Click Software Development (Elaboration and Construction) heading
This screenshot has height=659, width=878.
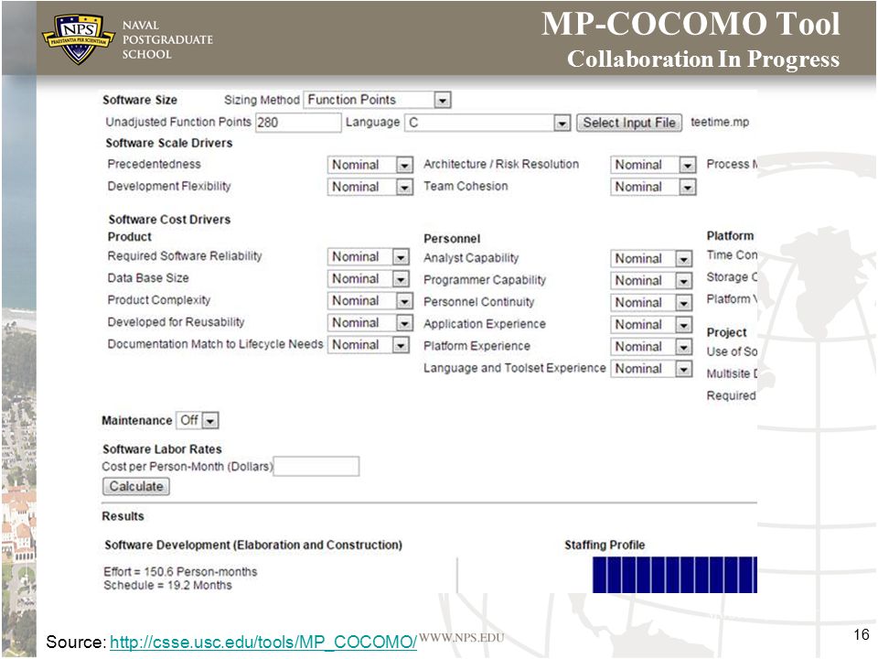(x=253, y=545)
